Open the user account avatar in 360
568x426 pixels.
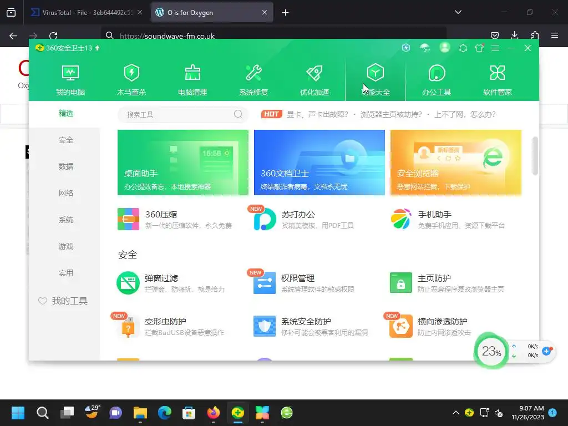(444, 48)
